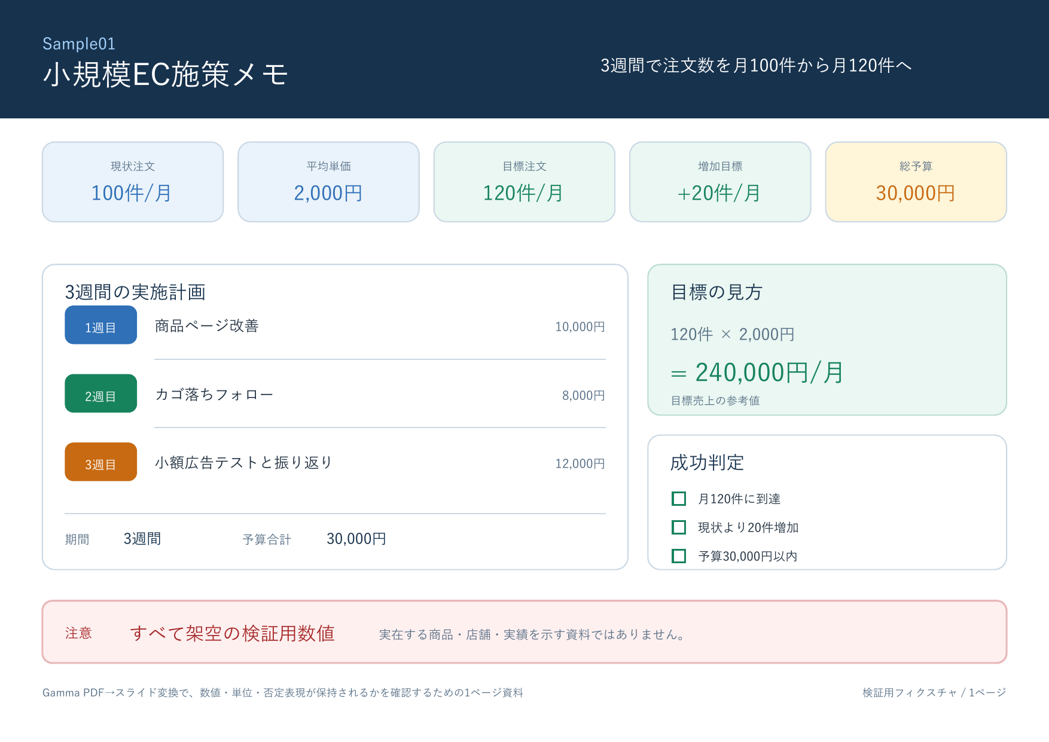This screenshot has width=1049, height=742.
Task: Click the result = 240,000円/月
Action: [x=757, y=372]
